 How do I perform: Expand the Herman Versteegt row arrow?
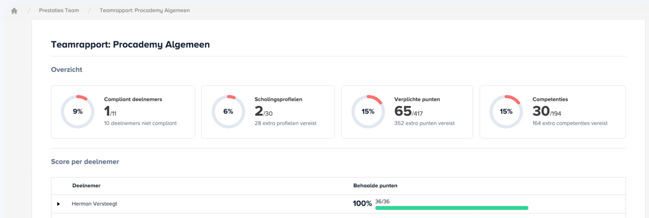click(x=58, y=204)
